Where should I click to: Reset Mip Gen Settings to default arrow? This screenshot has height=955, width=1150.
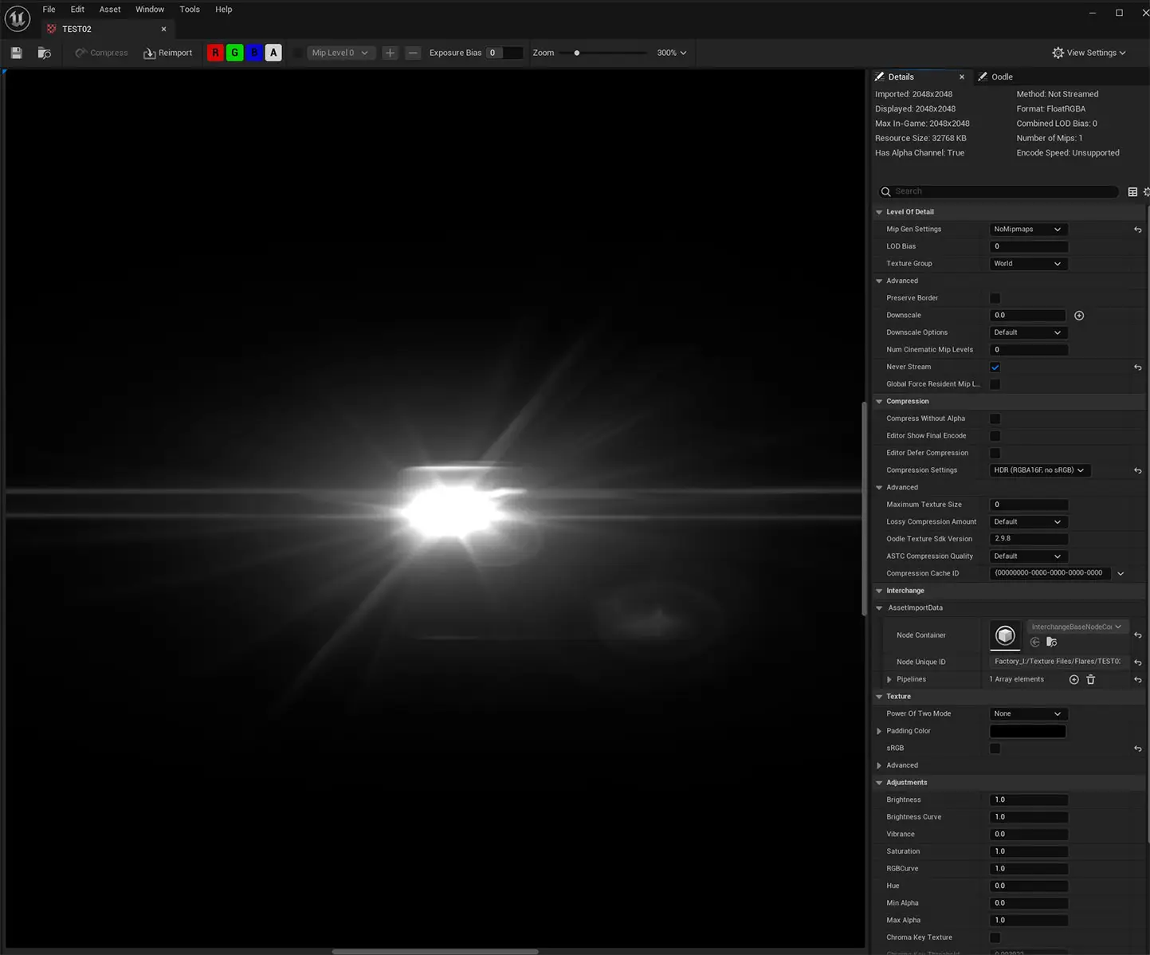coord(1137,230)
